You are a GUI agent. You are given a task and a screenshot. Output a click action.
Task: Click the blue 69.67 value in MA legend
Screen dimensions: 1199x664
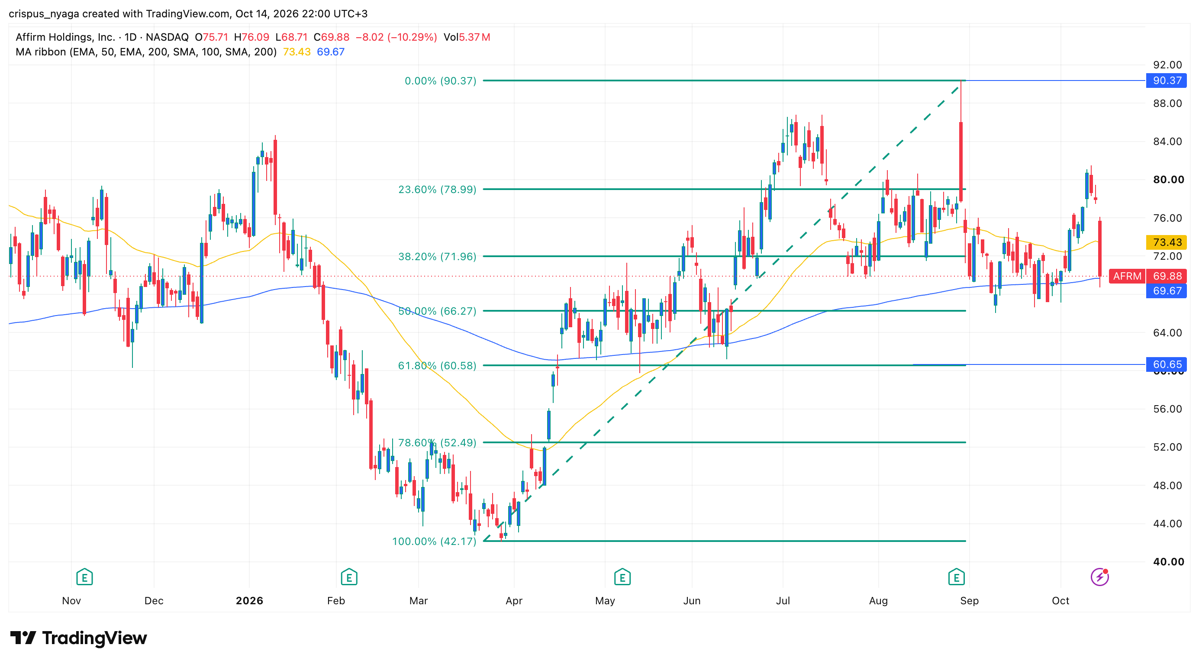click(330, 52)
